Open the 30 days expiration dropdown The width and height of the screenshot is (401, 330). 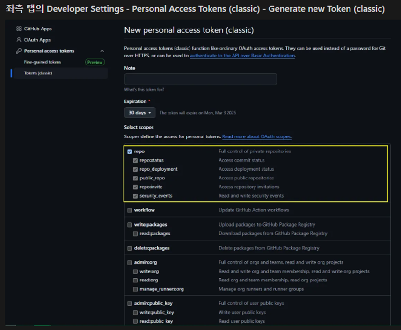tap(139, 112)
